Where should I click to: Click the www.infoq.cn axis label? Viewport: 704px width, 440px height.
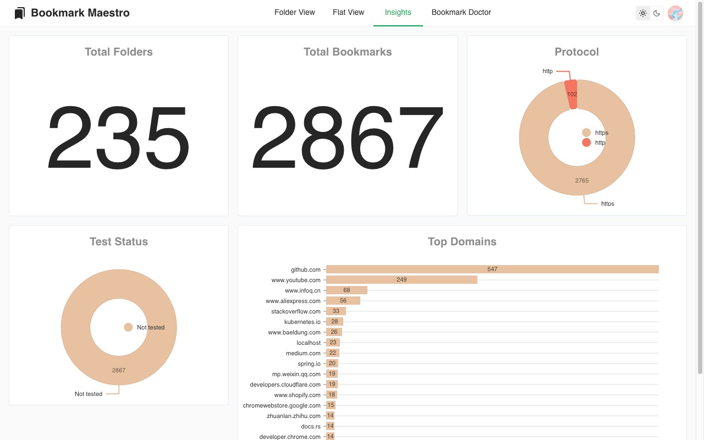pyautogui.click(x=302, y=290)
